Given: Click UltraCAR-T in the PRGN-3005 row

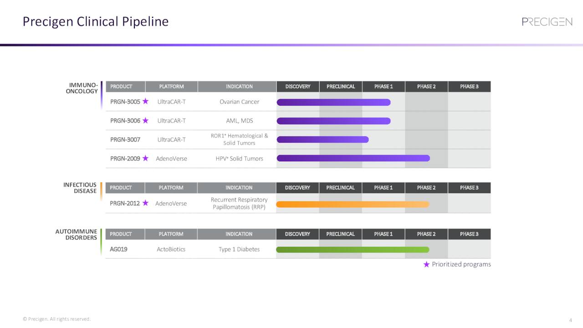Looking at the screenshot, I should 171,102.
